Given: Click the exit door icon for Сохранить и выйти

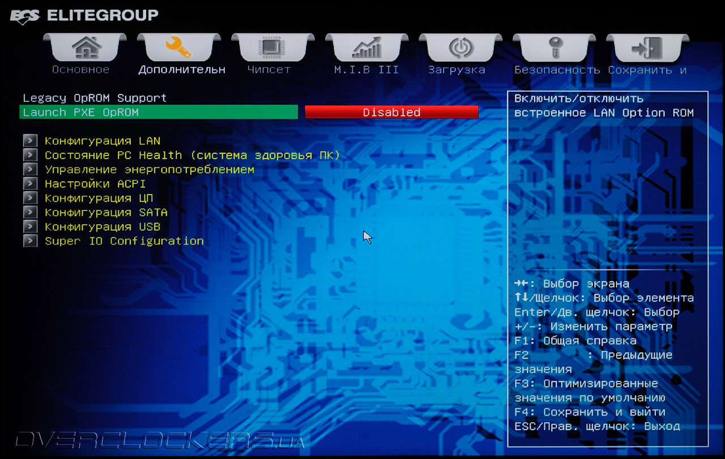Looking at the screenshot, I should 647,48.
